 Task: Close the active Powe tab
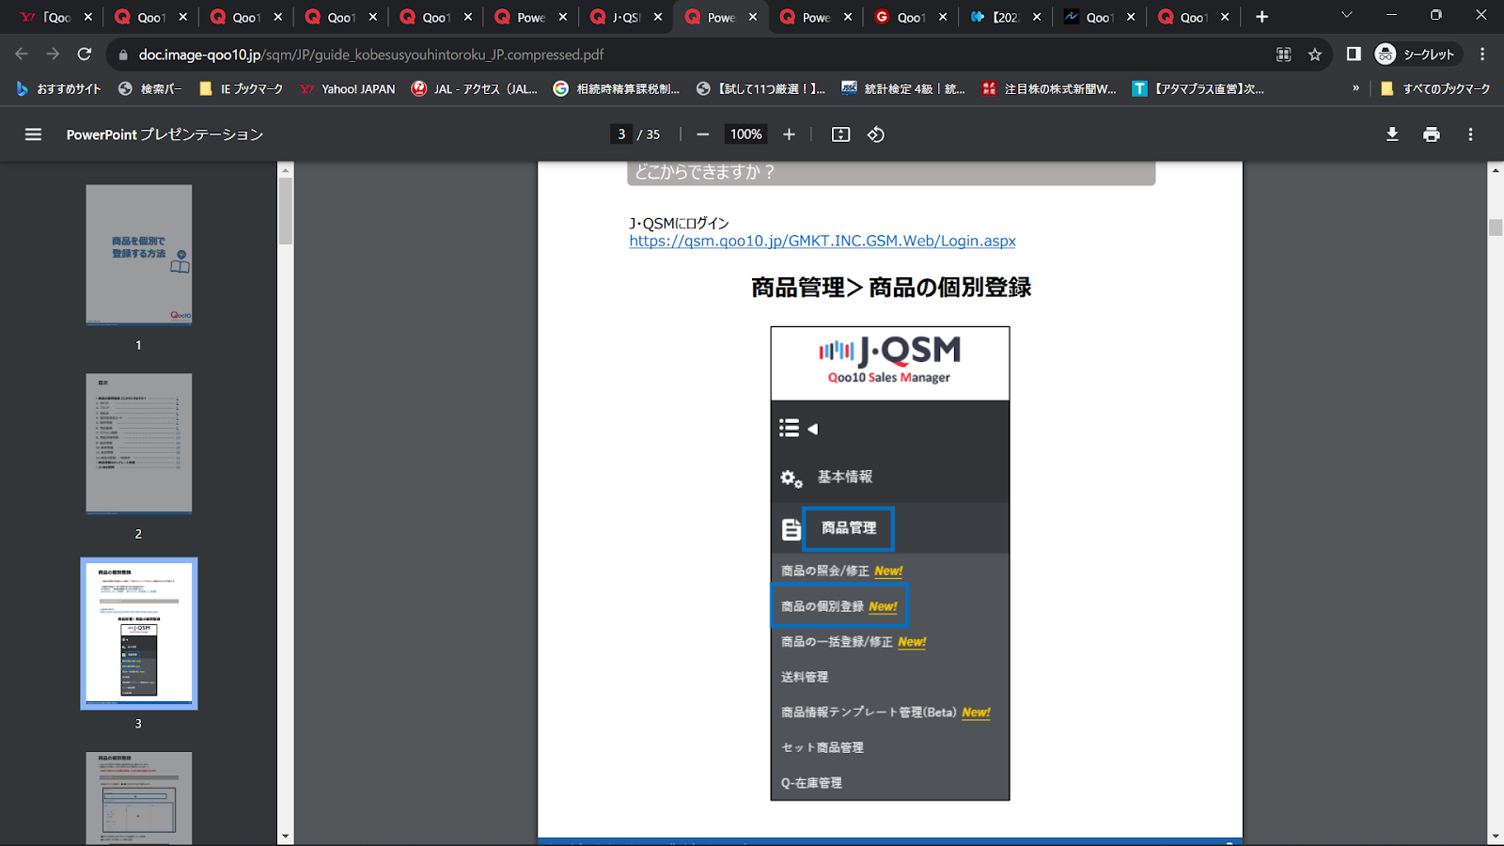point(753,17)
